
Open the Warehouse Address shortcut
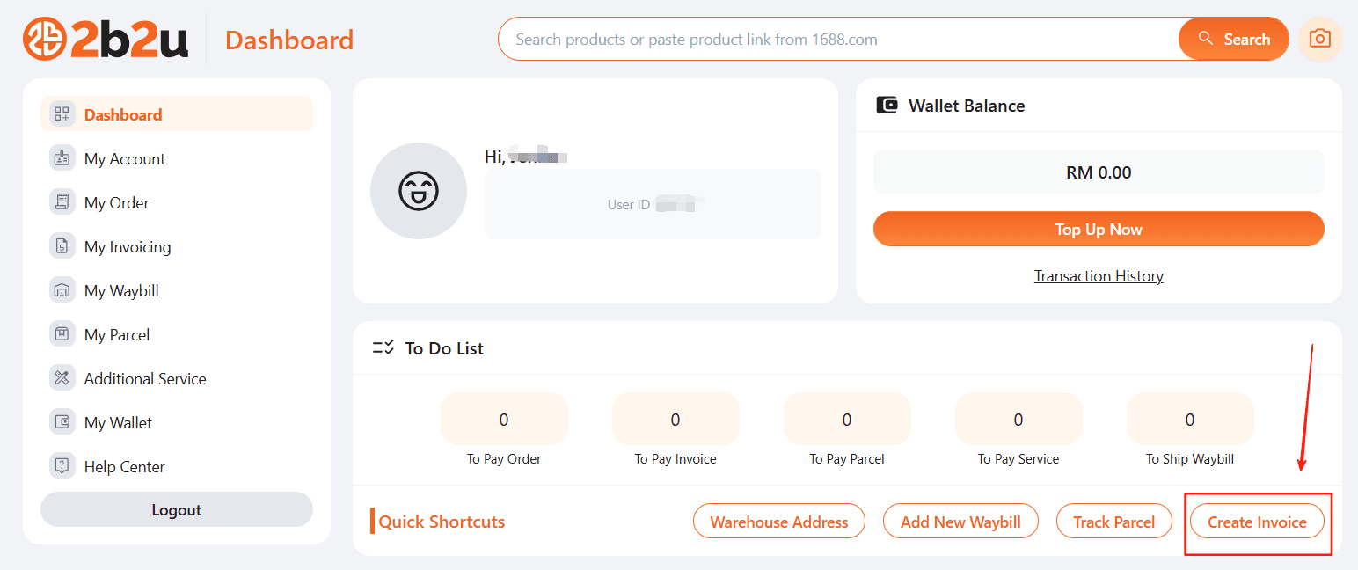tap(778, 522)
